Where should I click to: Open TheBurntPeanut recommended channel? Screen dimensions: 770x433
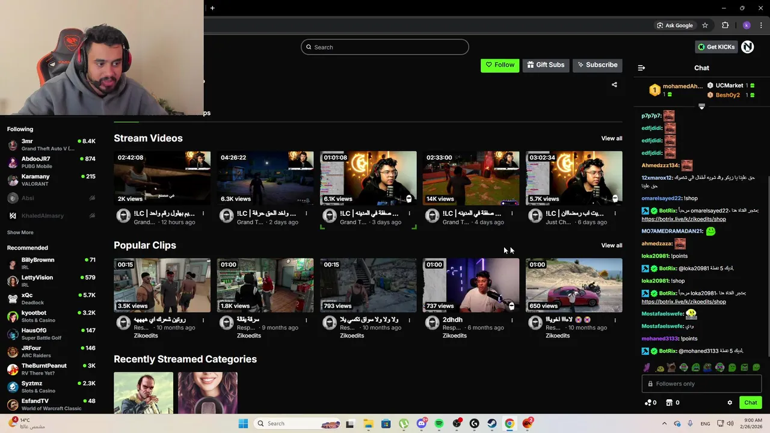51,369
